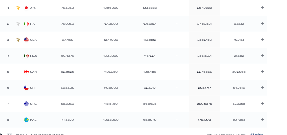This screenshot has height=135, width=287.
Task: Click the silver medal icon
Action: pos(18,24)
